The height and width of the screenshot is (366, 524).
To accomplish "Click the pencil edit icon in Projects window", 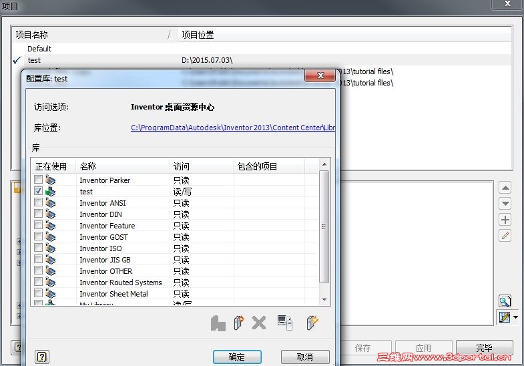I will coord(505,236).
